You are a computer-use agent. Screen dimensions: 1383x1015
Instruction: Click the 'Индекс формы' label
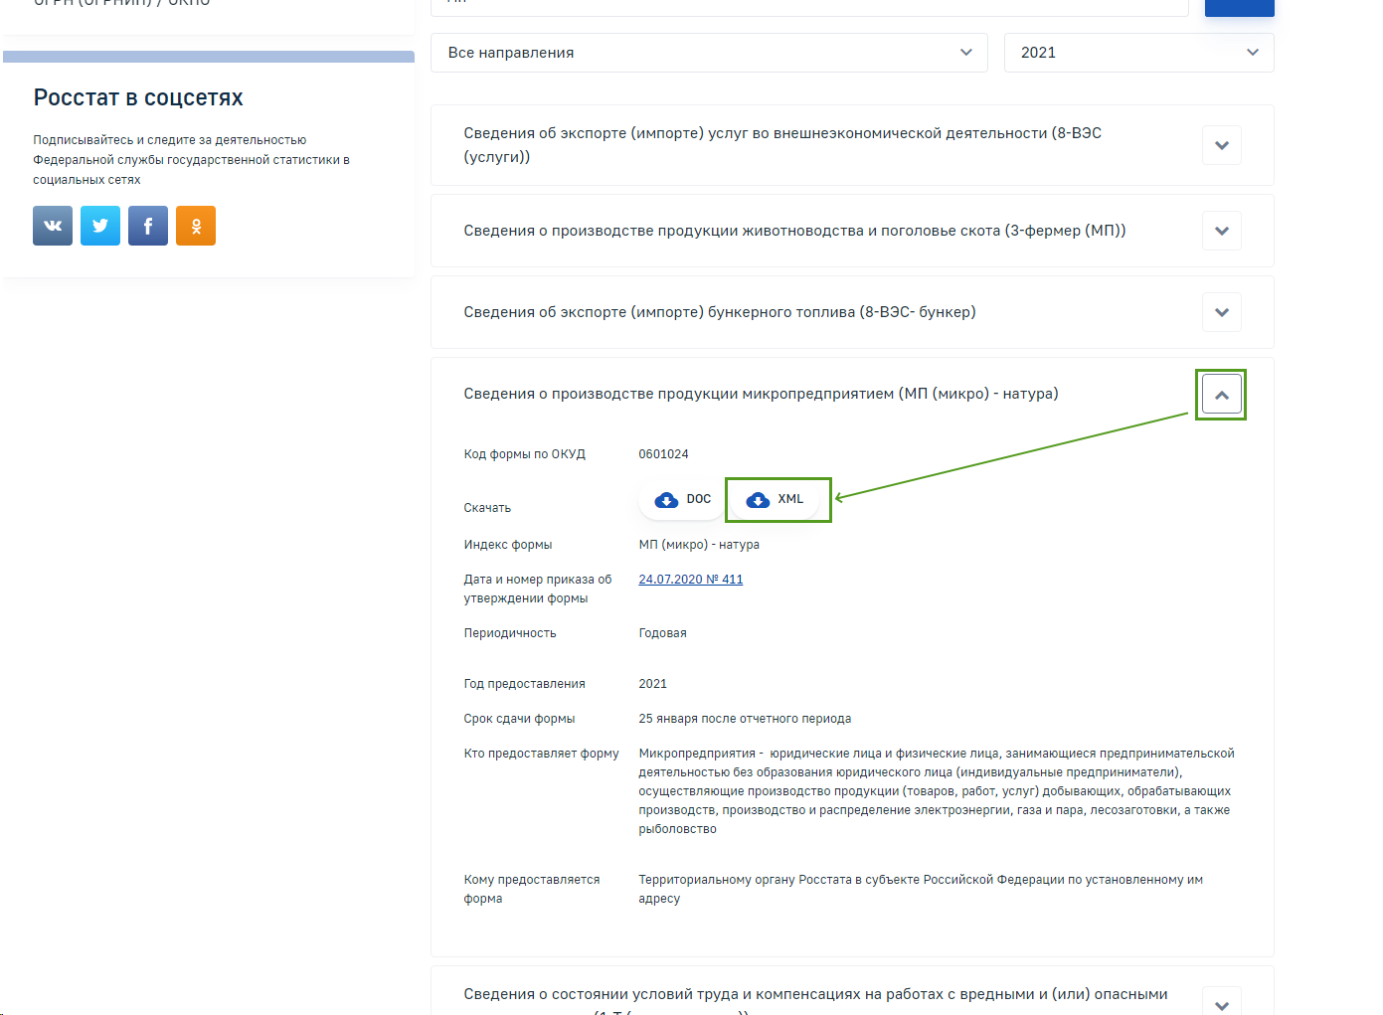tap(508, 545)
